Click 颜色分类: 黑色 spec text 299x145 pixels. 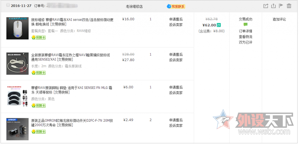point(43,99)
